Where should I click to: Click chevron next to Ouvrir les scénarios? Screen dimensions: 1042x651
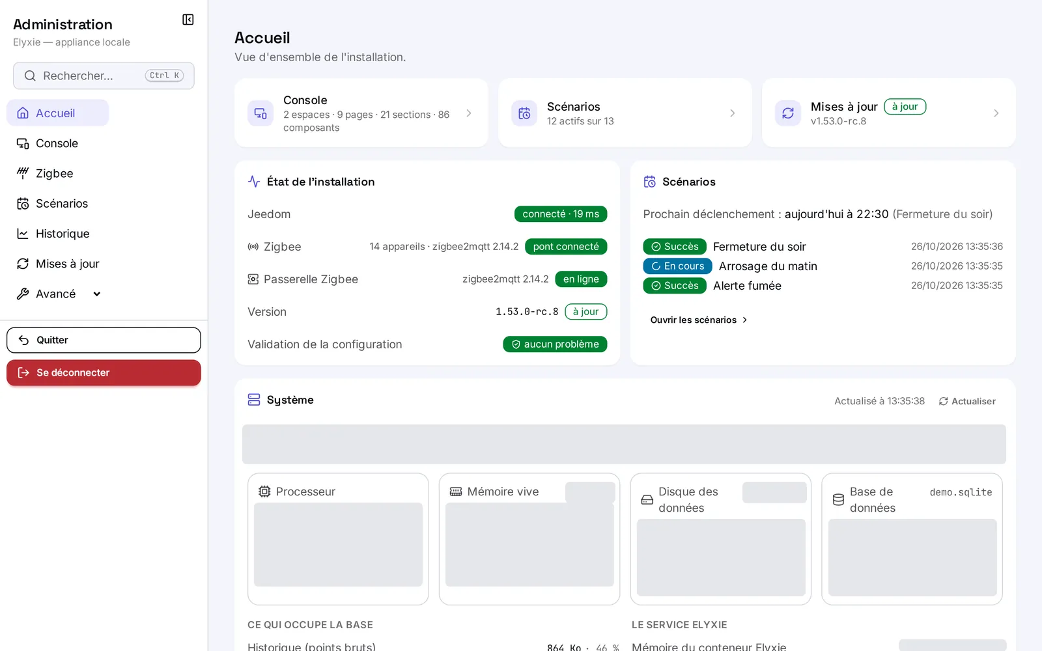click(x=744, y=320)
